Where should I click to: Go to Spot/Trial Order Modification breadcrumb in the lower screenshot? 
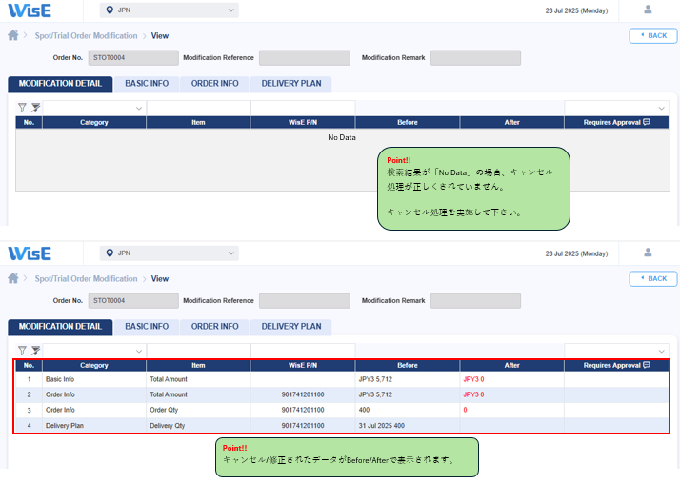tap(86, 279)
